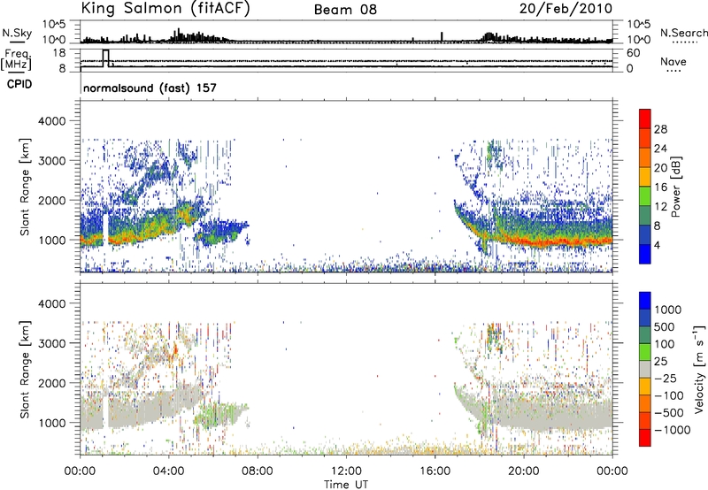Select the normalsound (fast) 157 text

point(150,88)
